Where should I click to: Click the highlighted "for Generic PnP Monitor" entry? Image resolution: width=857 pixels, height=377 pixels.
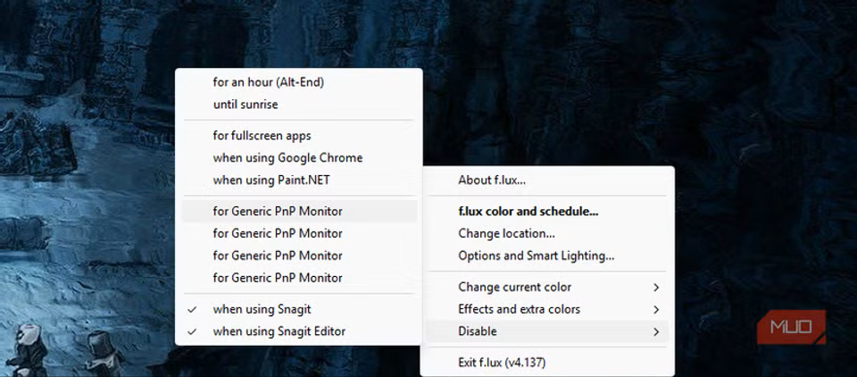point(278,212)
